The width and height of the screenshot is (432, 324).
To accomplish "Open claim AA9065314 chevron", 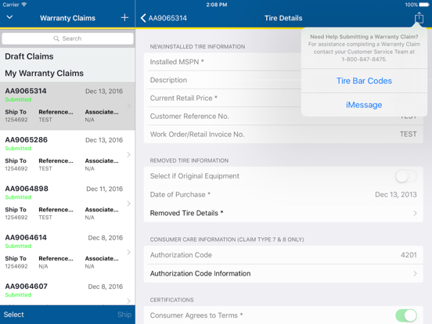I will click(x=128, y=106).
